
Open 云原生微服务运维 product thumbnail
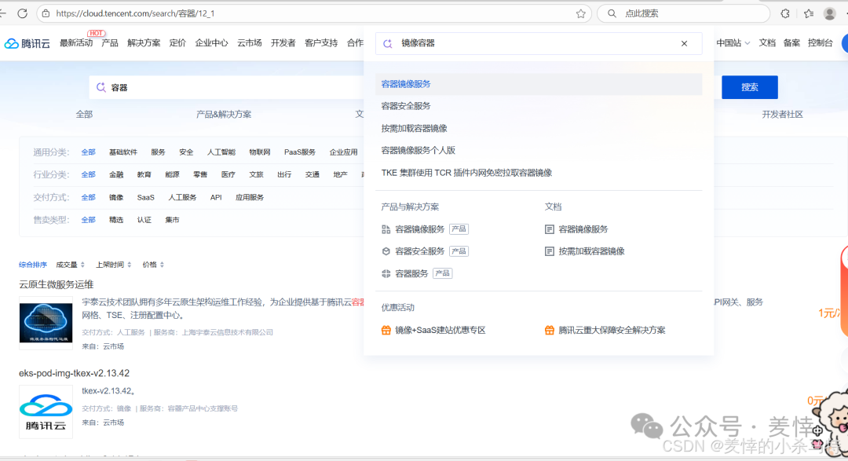(46, 323)
